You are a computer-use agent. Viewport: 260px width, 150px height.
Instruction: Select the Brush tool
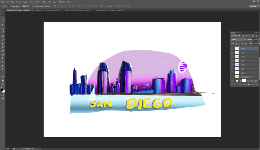click(3, 40)
